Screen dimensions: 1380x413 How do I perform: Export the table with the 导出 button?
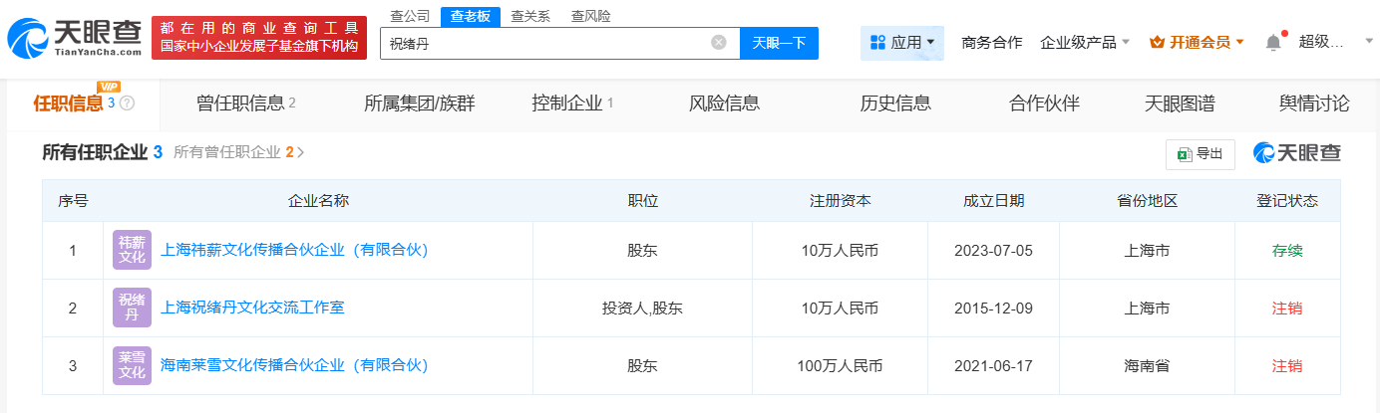(1201, 154)
